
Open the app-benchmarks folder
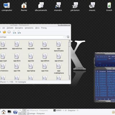click(59, 46)
